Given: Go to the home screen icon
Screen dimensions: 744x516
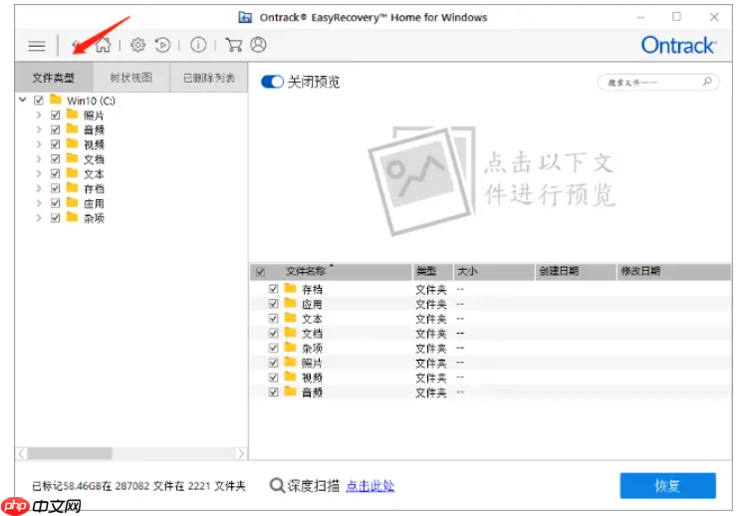Looking at the screenshot, I should pyautogui.click(x=103, y=45).
